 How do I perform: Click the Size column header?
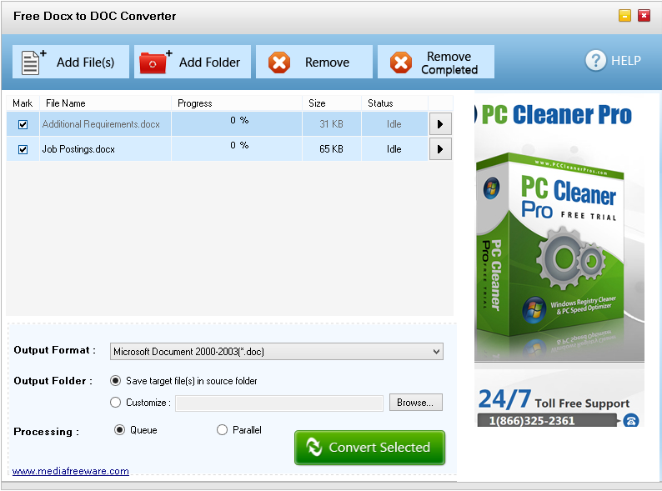(332, 103)
